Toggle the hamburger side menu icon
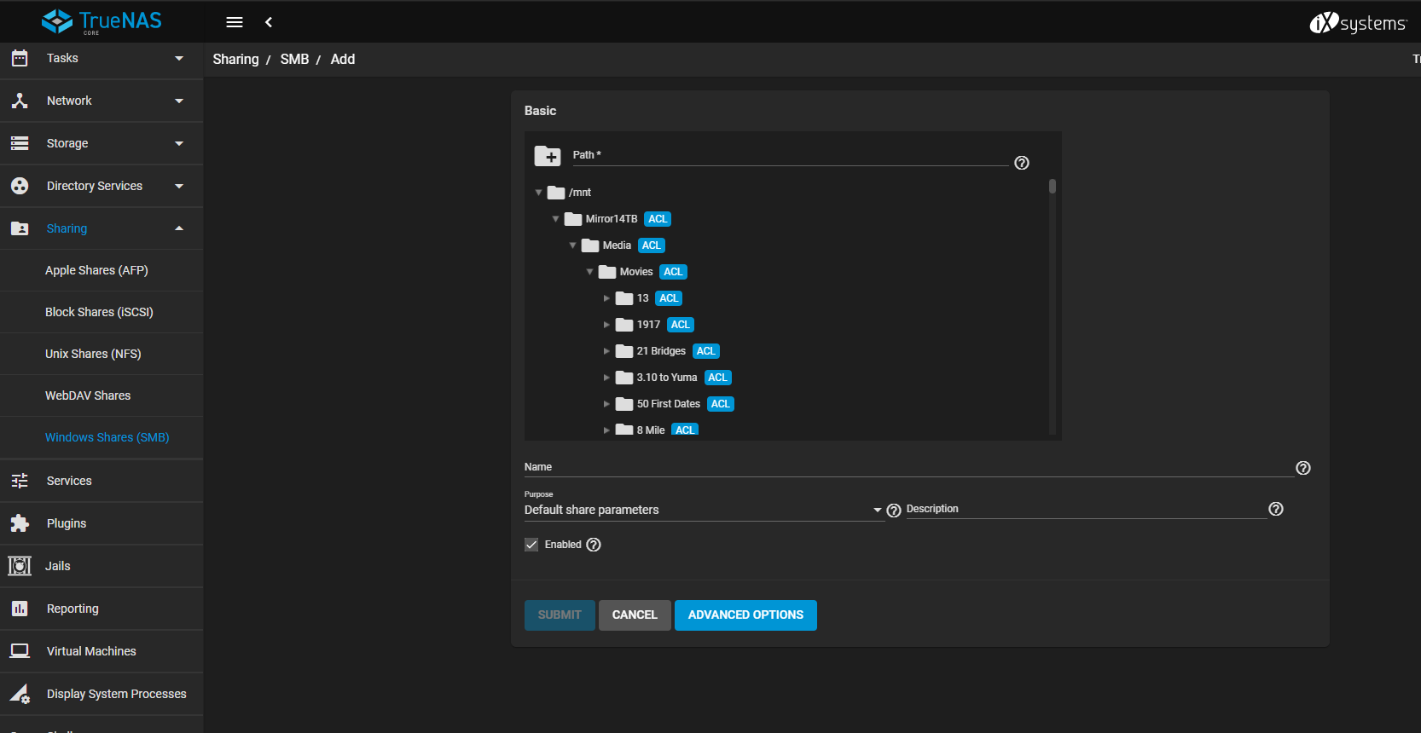 click(x=235, y=22)
